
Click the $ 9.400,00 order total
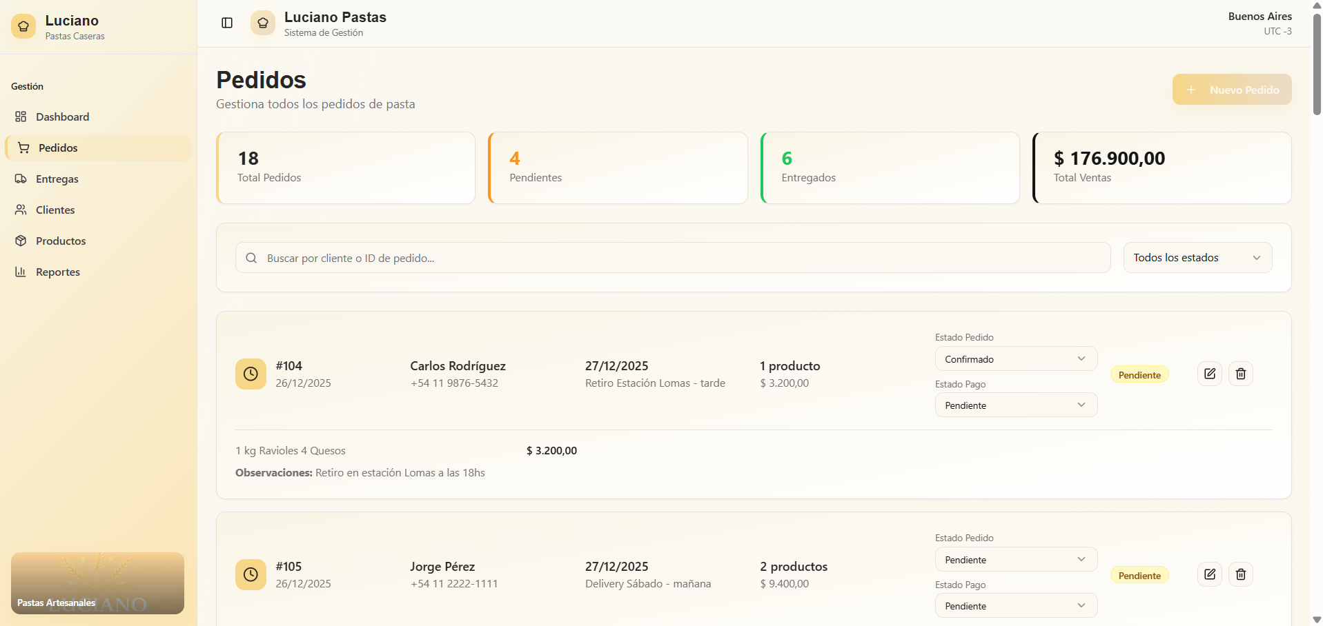point(785,584)
